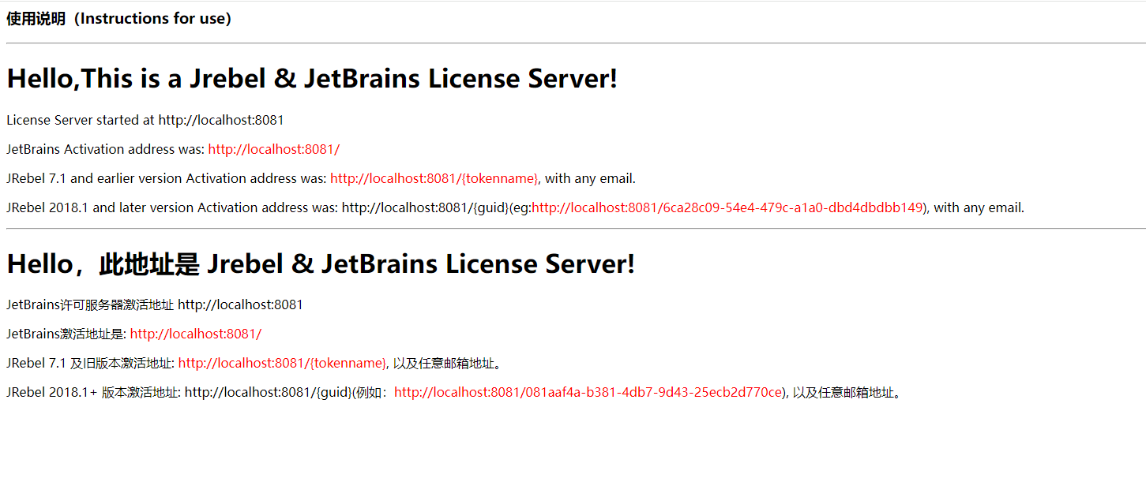Click the JetBrains激活地址是 localhost link

click(196, 334)
